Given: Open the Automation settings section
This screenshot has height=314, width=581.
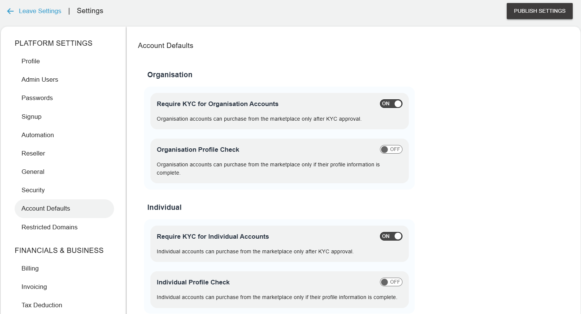Looking at the screenshot, I should [38, 135].
